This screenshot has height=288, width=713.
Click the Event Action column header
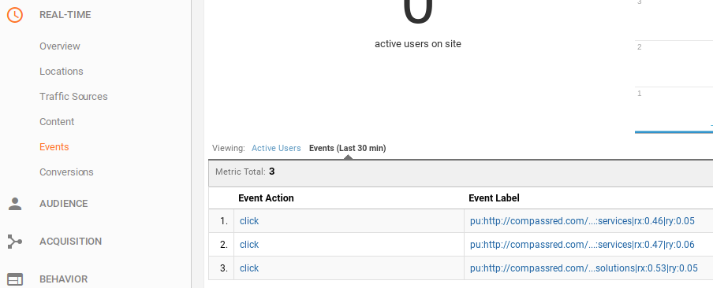point(266,198)
